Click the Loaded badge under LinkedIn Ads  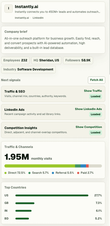click(x=96, y=114)
